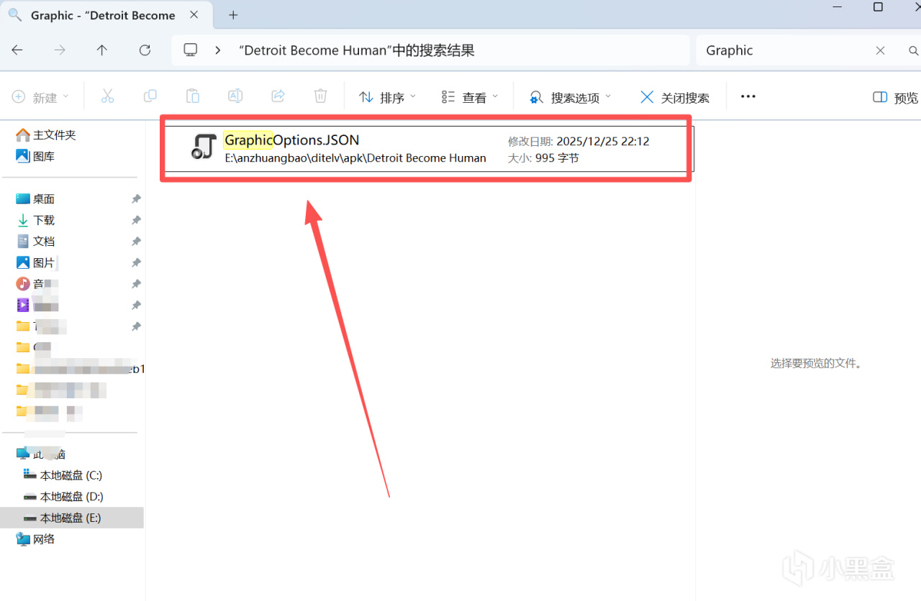Click the Delete trash can icon
The height and width of the screenshot is (601, 921).
point(321,96)
